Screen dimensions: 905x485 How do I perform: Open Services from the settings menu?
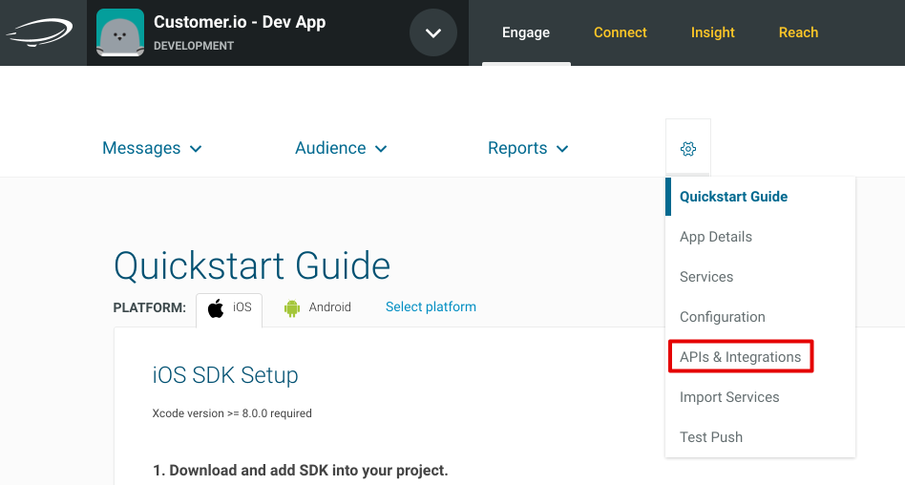coord(706,277)
